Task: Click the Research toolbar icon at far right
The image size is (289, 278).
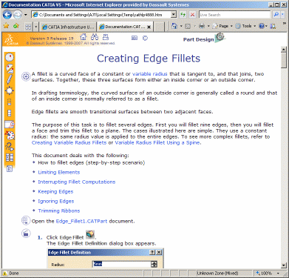Action: click(x=273, y=26)
